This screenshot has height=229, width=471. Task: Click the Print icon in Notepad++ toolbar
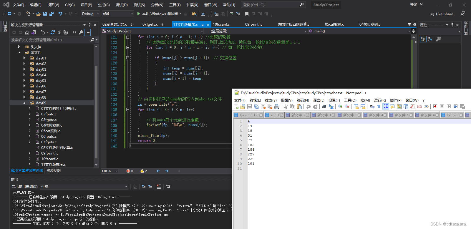[277, 107]
